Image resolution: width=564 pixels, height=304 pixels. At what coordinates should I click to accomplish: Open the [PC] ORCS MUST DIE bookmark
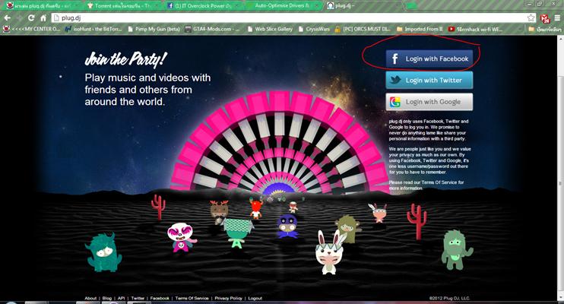(x=363, y=29)
